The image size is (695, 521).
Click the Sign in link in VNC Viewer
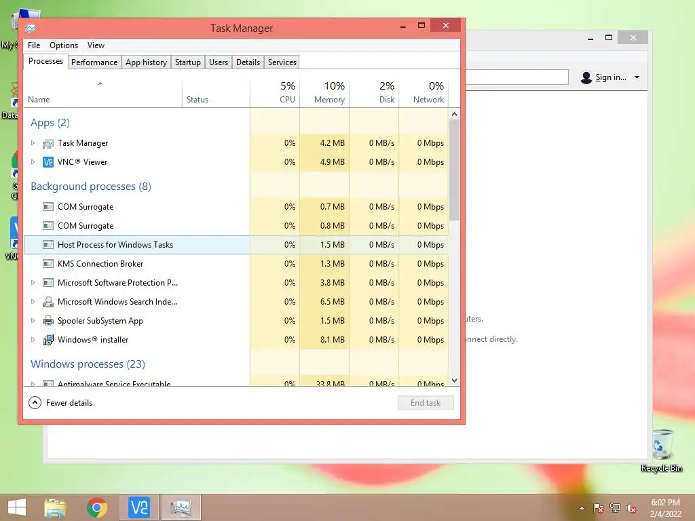pyautogui.click(x=611, y=77)
